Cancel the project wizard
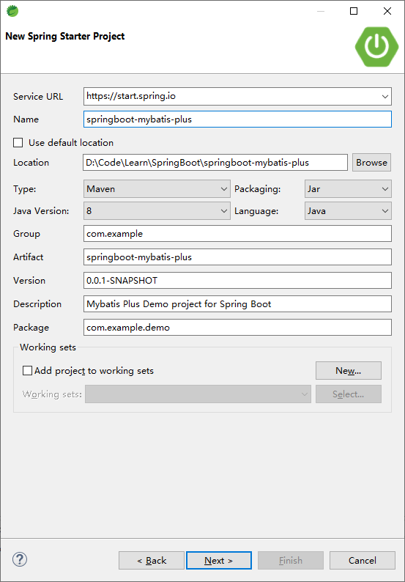The image size is (405, 582). [x=363, y=561]
